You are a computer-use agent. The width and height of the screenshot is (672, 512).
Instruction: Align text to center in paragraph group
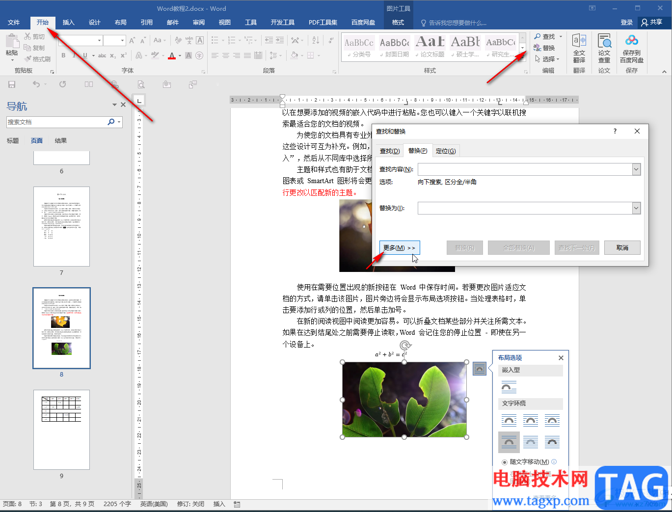tap(226, 55)
